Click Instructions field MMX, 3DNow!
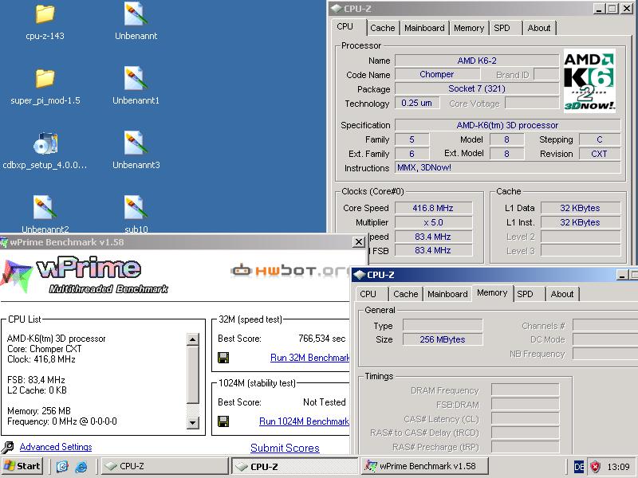Screen dimensions: 638x478 [x=507, y=167]
